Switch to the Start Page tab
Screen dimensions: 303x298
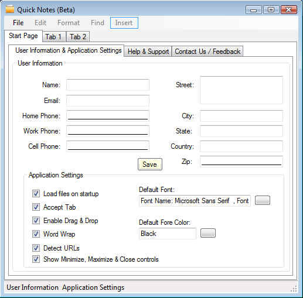(23, 36)
